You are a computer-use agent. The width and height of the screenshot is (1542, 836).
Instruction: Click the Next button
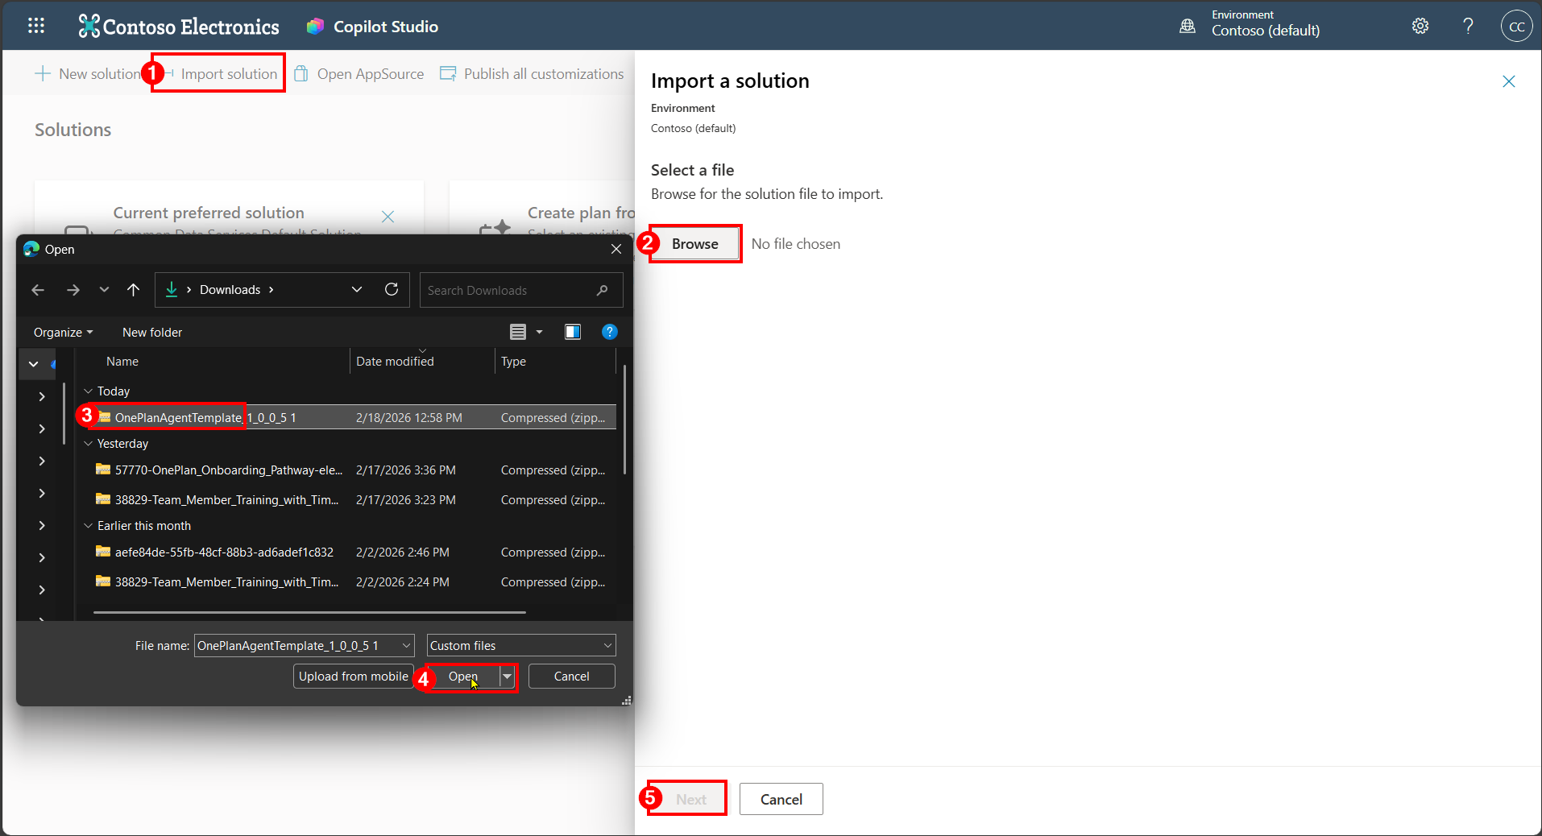690,799
